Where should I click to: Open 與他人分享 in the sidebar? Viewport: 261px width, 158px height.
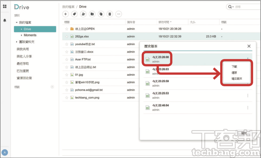24,57
